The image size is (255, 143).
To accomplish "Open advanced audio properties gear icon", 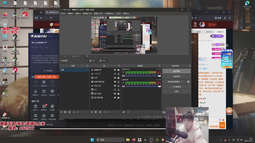I will (x=124, y=112).
